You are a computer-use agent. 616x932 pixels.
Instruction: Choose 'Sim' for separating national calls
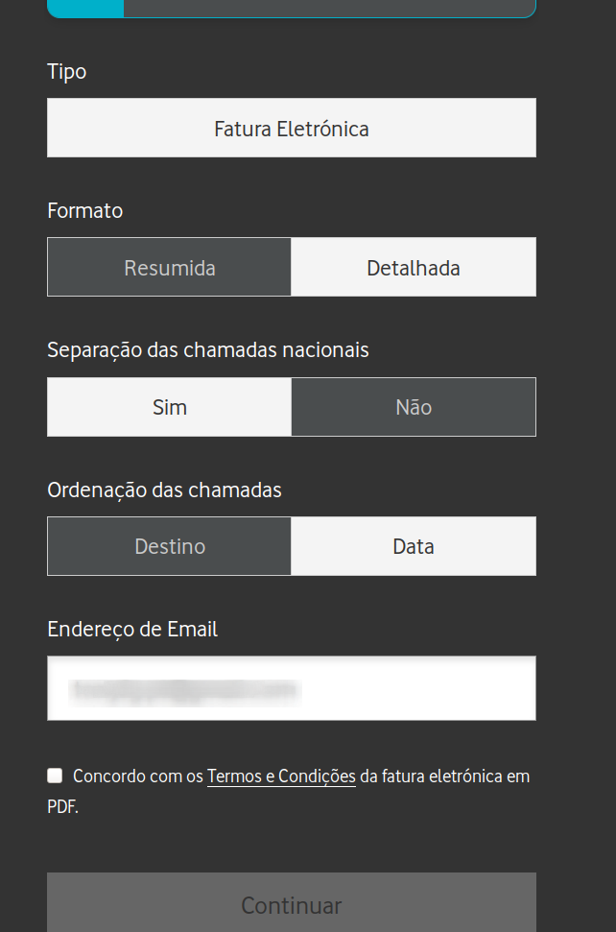(169, 406)
